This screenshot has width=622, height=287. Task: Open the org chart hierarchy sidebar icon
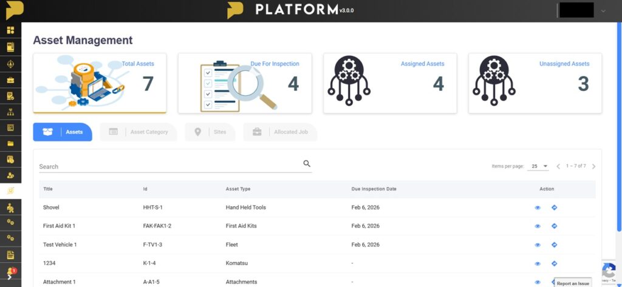coord(10,112)
